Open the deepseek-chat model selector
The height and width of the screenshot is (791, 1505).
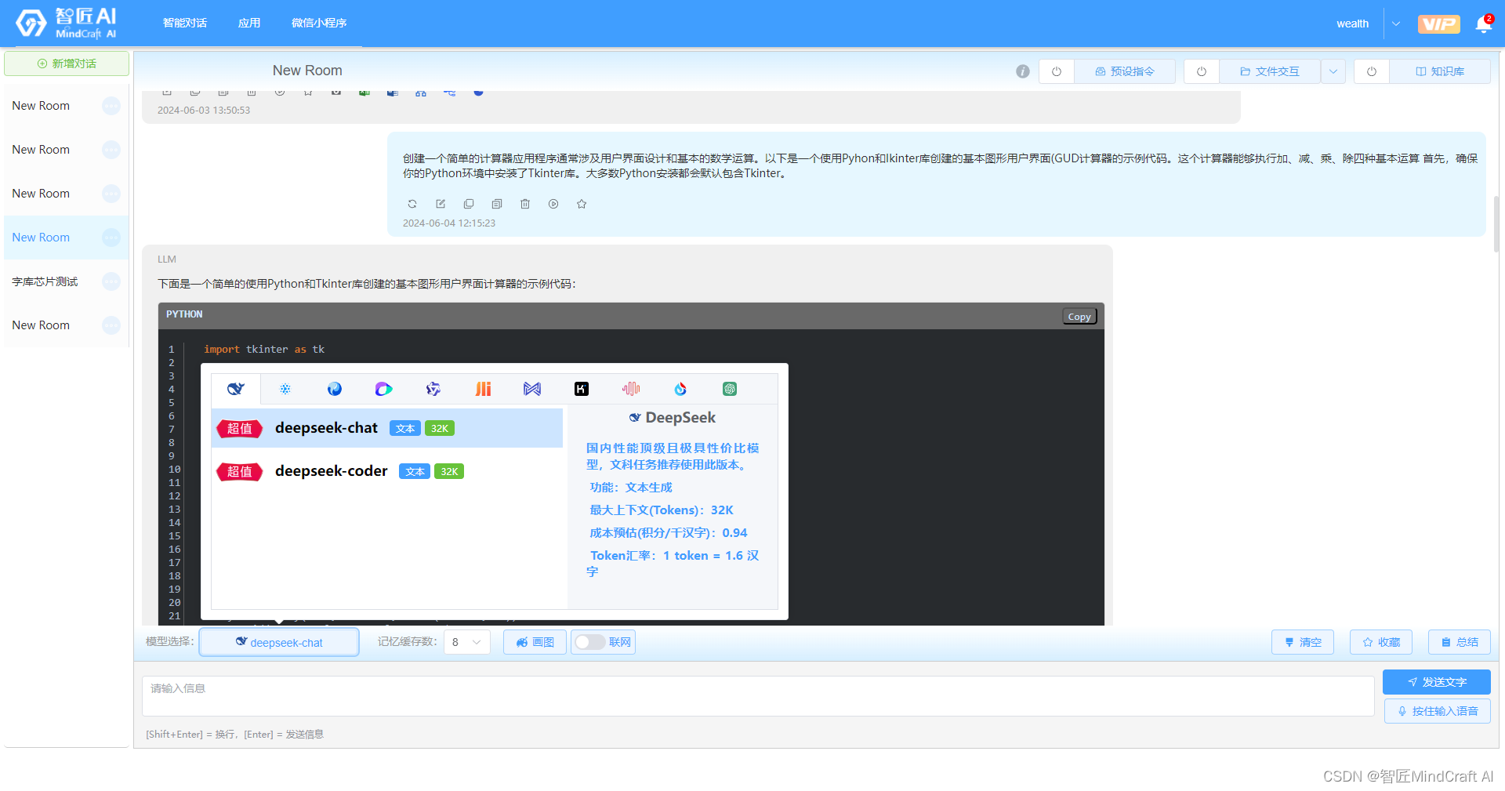(279, 642)
